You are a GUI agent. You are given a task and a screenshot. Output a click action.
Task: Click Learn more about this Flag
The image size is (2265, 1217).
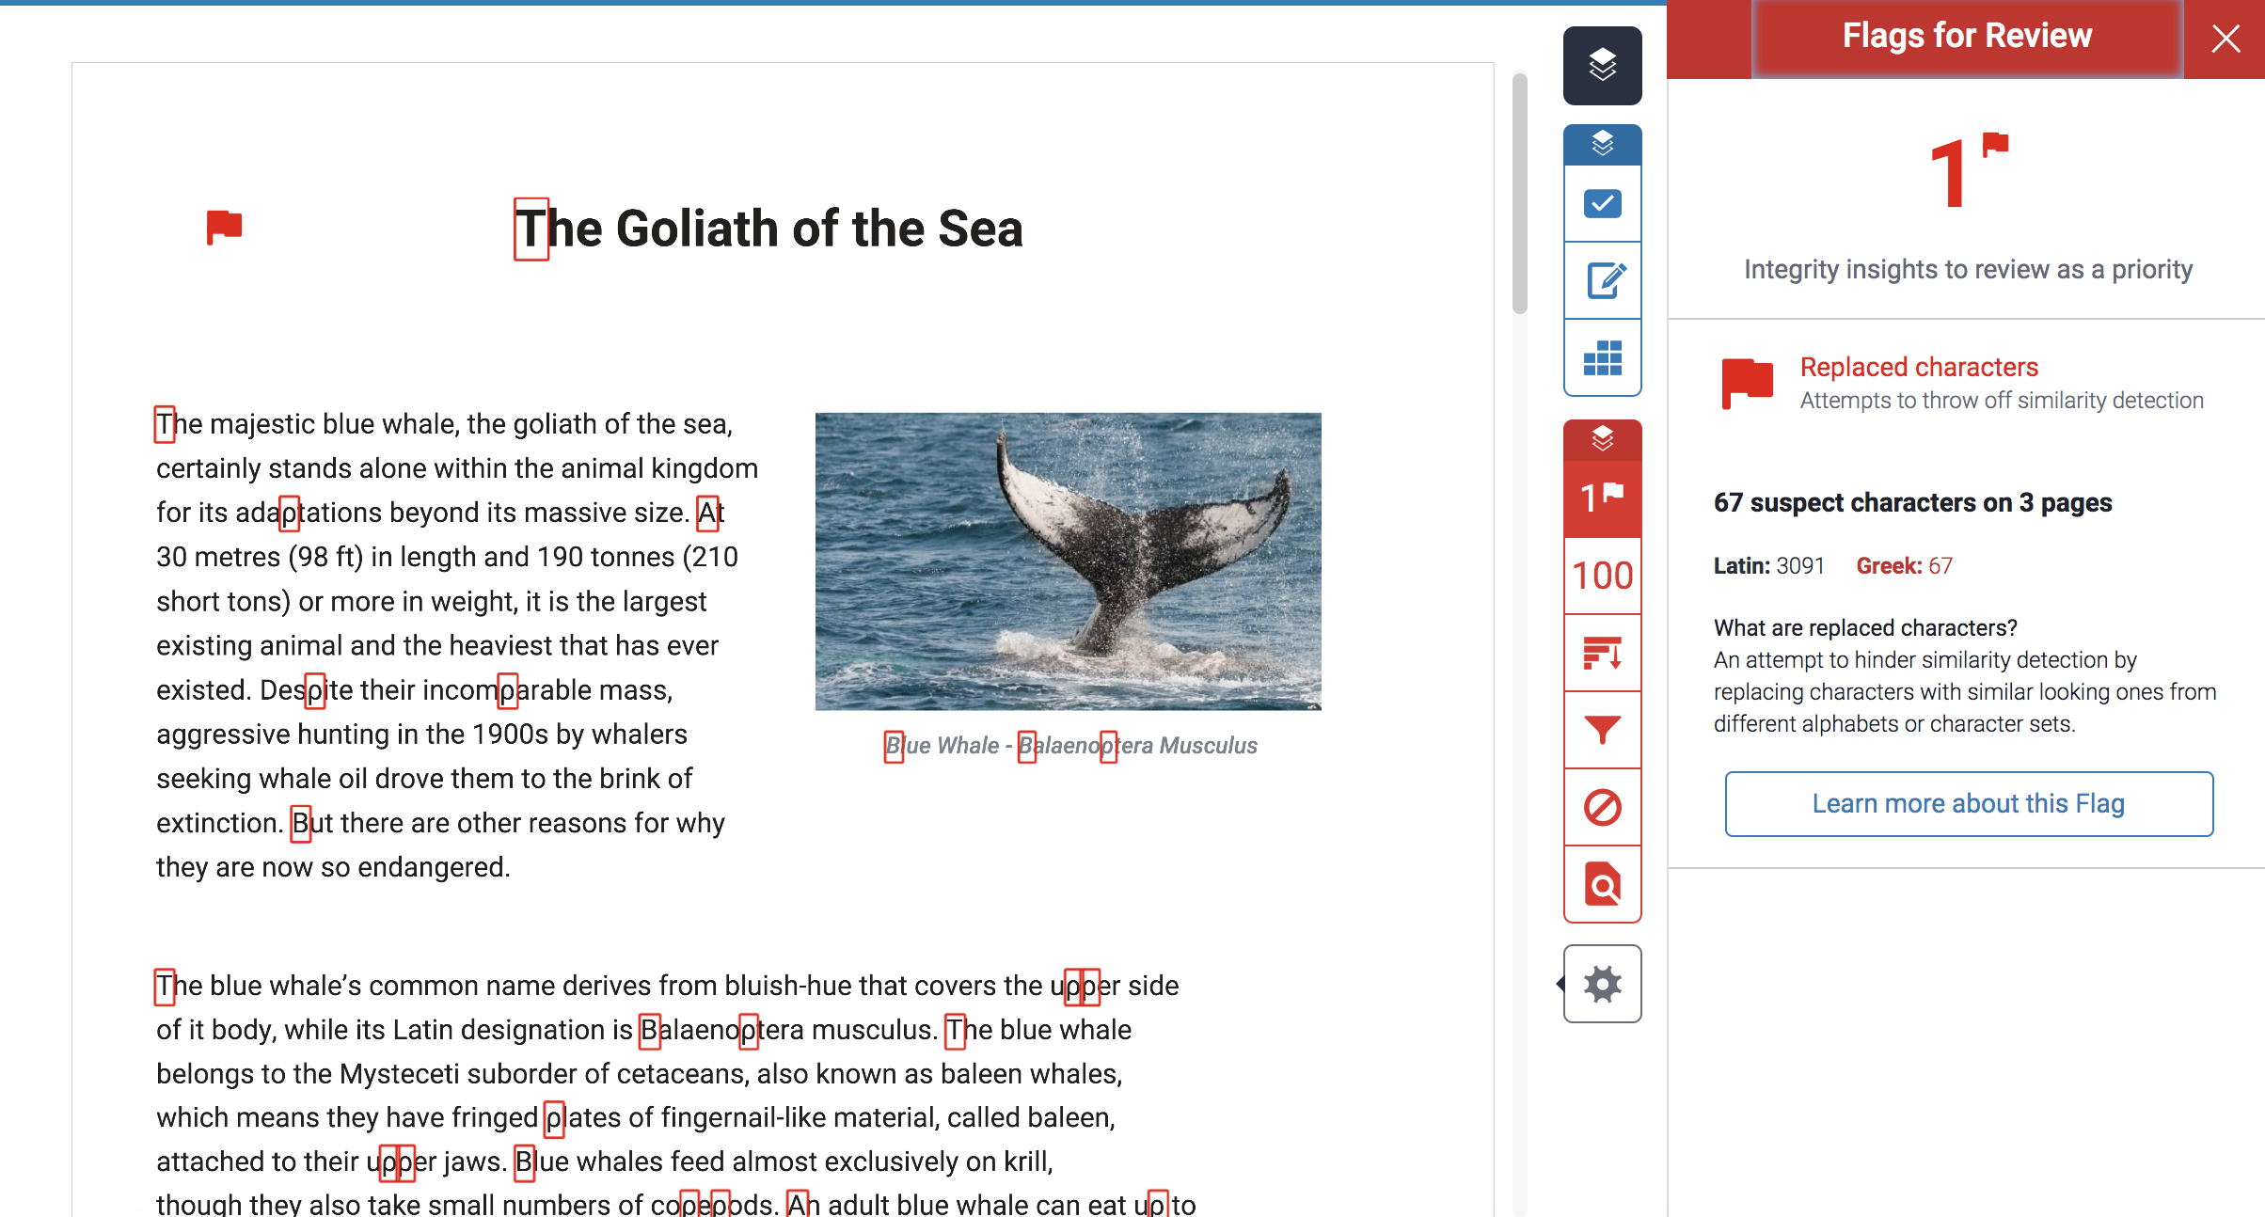click(1970, 803)
